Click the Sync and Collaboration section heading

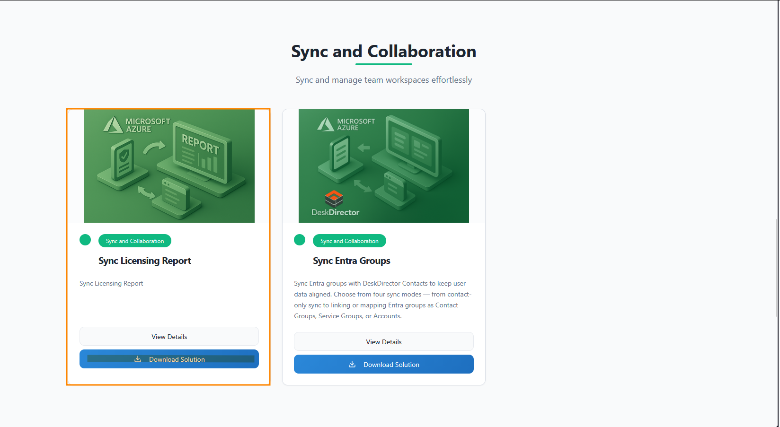[x=384, y=51]
